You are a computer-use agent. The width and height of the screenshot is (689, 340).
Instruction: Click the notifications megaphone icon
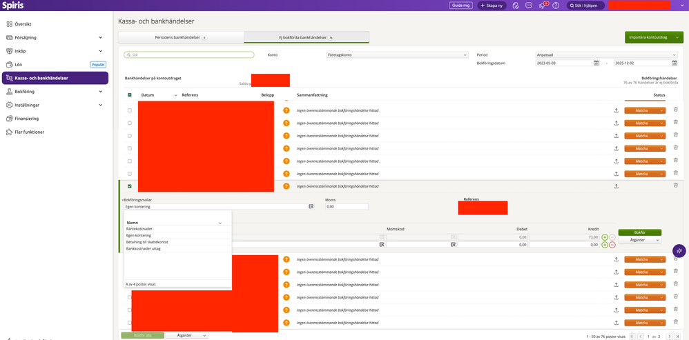point(542,5)
